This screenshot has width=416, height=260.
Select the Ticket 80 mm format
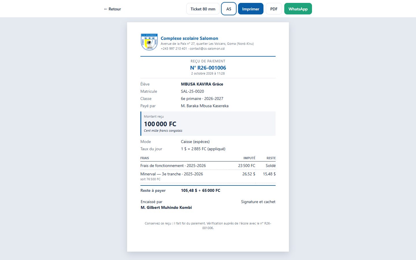point(203,9)
